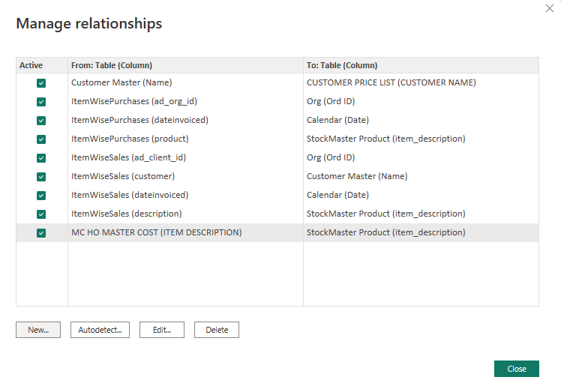Select the ItemWisePurchases (ad_org_id) row
The width and height of the screenshot is (561, 389).
[x=277, y=101]
